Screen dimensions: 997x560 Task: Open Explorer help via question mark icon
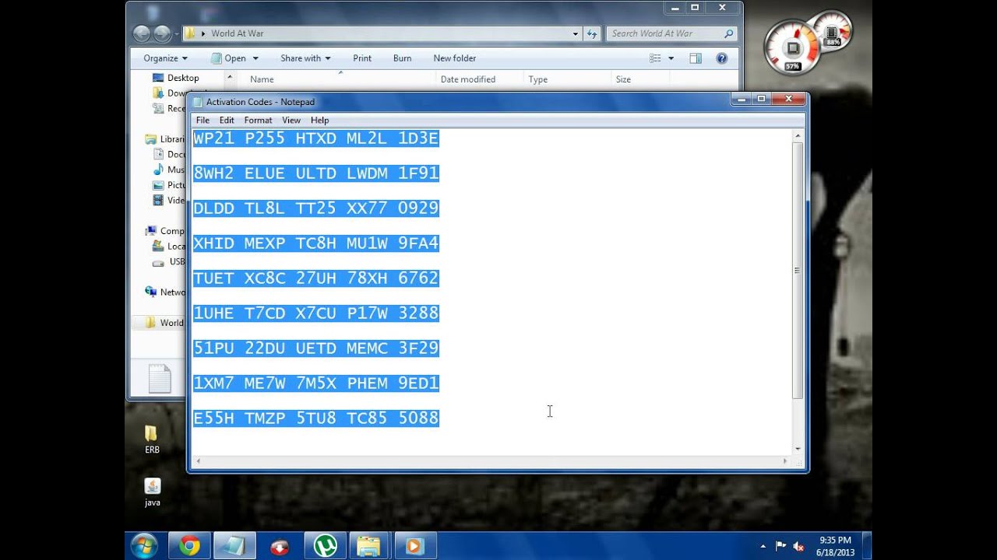pyautogui.click(x=721, y=58)
